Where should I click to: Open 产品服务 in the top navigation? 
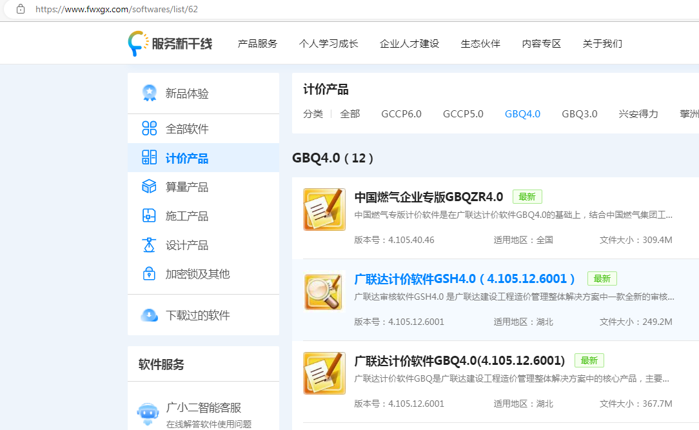(257, 44)
